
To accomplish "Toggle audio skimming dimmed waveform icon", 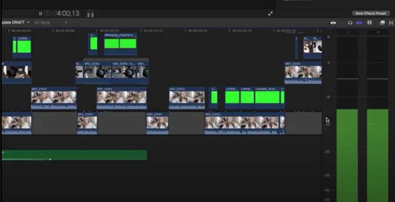I will [342, 23].
